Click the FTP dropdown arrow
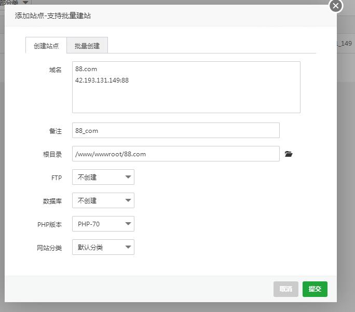 (128, 177)
